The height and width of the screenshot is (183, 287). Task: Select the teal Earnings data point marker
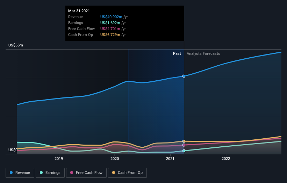184,151
